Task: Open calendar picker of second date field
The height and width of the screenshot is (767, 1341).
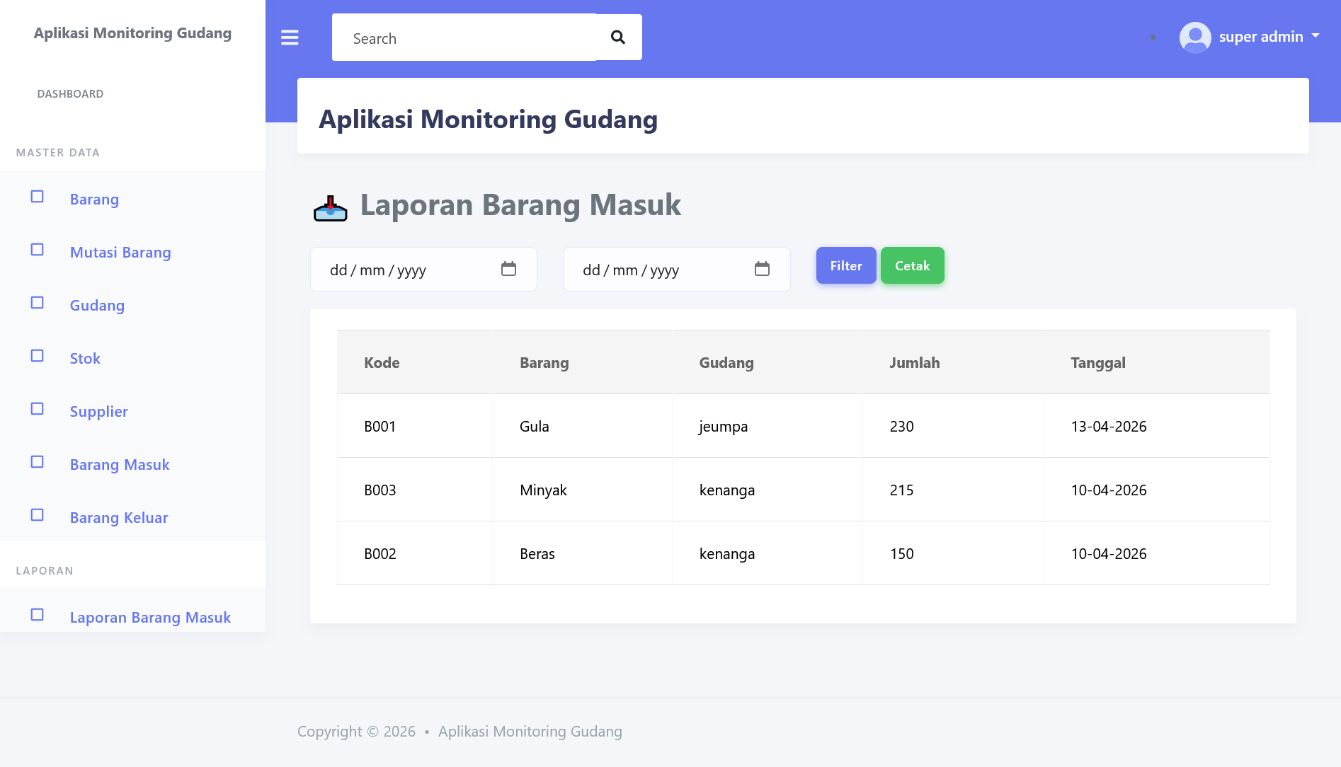Action: click(762, 269)
